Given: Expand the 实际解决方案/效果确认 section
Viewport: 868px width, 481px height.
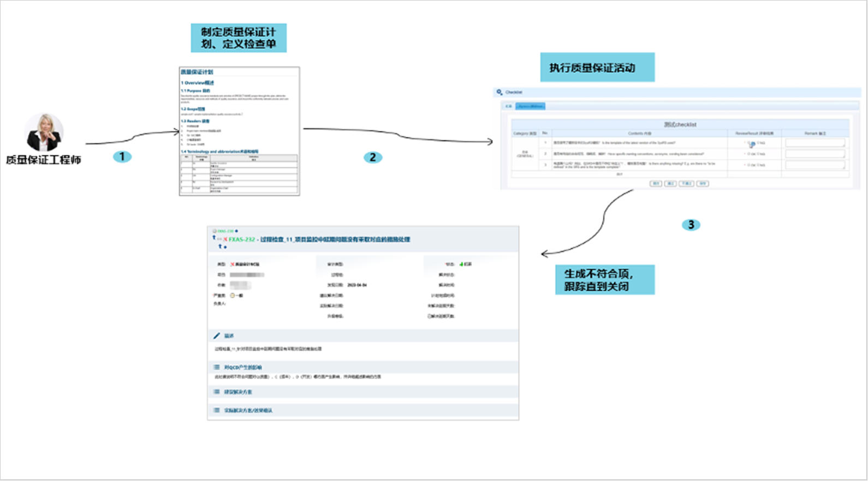Looking at the screenshot, I should [248, 411].
